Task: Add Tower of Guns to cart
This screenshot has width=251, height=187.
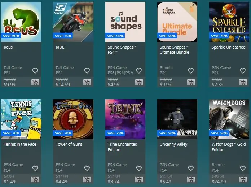Action: pyautogui.click(x=87, y=179)
